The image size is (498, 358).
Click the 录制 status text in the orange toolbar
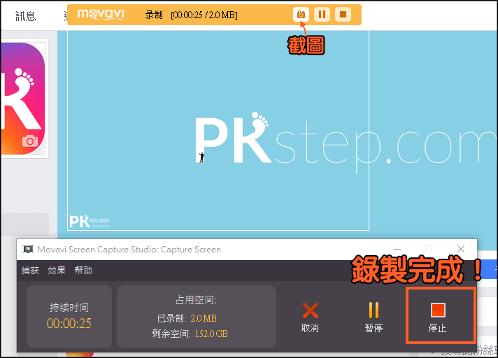(x=154, y=15)
